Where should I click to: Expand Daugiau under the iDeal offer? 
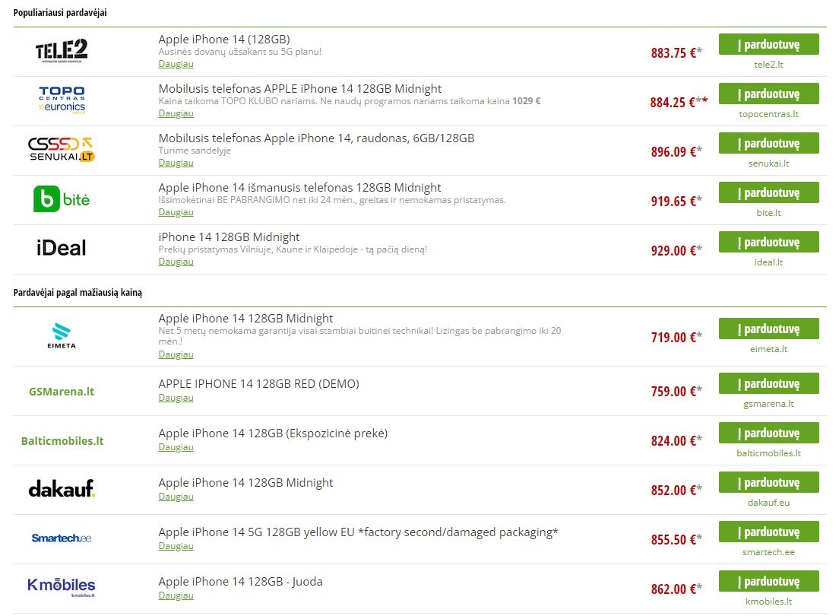tap(176, 262)
